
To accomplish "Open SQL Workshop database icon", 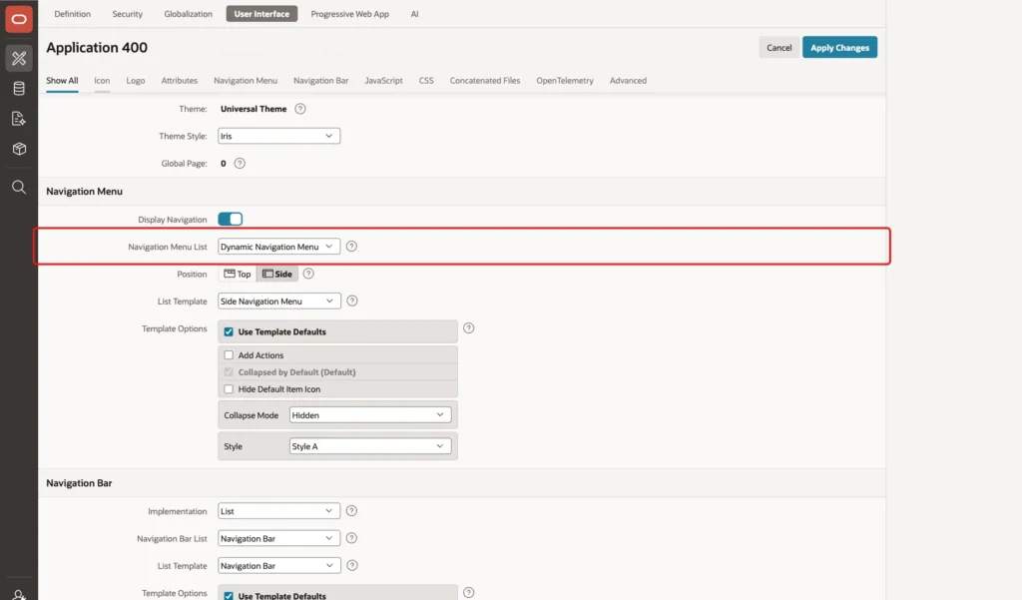I will click(19, 88).
